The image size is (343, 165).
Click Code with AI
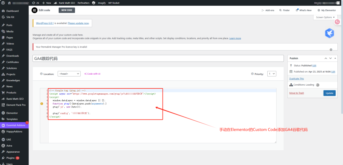(92, 74)
